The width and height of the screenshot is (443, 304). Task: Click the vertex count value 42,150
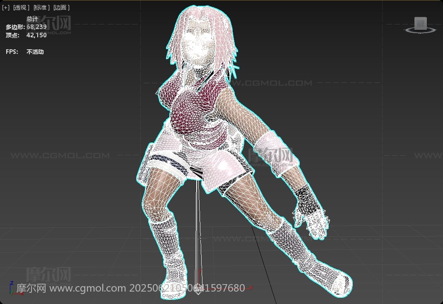pos(36,35)
